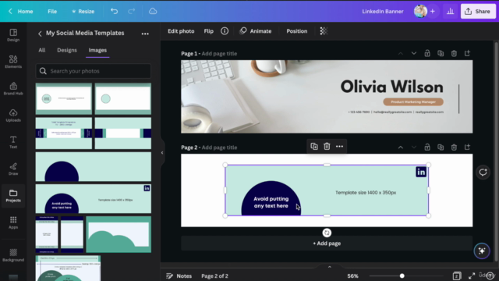Open the File menu
This screenshot has height=281, width=499.
(52, 11)
